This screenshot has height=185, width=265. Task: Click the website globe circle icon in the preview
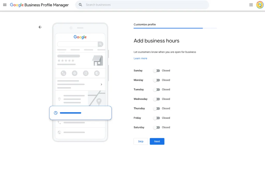click(x=97, y=73)
